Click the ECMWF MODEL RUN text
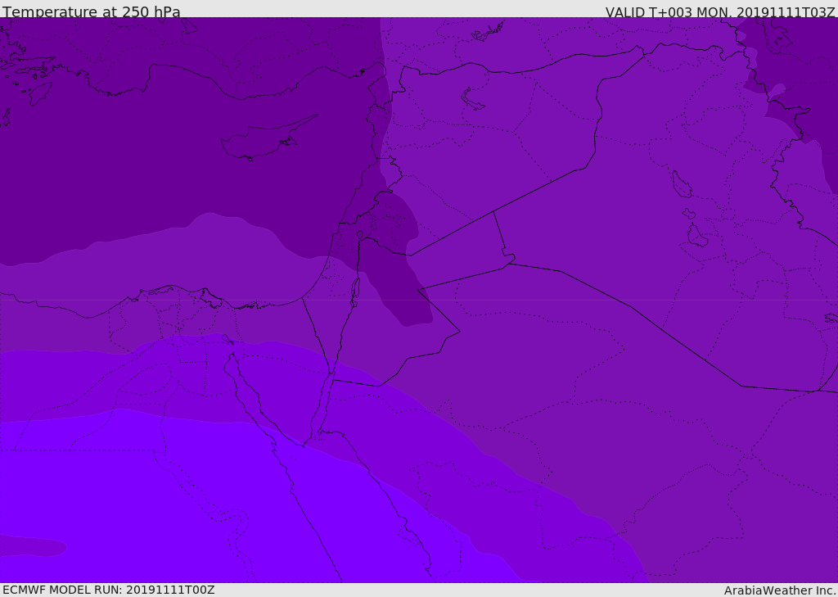838x597 pixels. point(109,590)
